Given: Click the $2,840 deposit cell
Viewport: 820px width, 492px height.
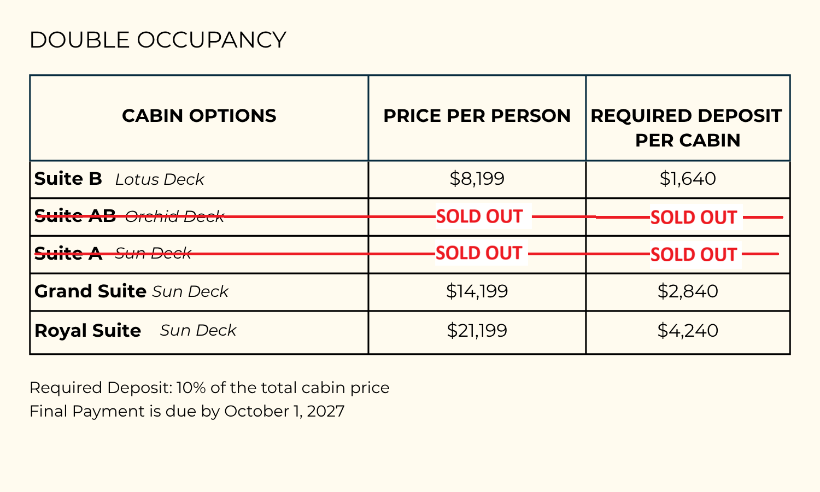Looking at the screenshot, I should coord(688,291).
